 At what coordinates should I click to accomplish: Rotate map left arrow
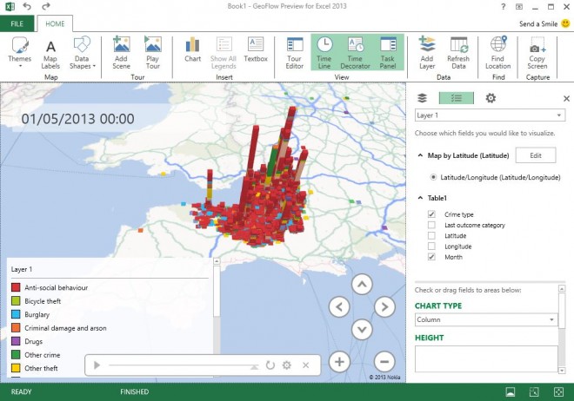tap(339, 306)
